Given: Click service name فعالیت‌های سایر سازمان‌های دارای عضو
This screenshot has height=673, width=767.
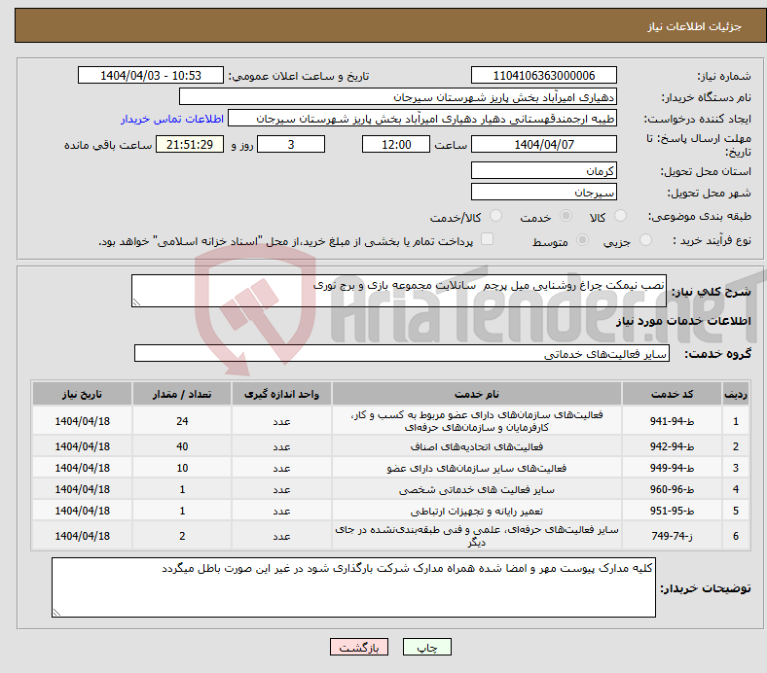Looking at the screenshot, I should pyautogui.click(x=476, y=468).
